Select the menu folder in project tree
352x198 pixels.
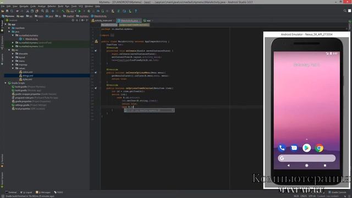[22, 61]
